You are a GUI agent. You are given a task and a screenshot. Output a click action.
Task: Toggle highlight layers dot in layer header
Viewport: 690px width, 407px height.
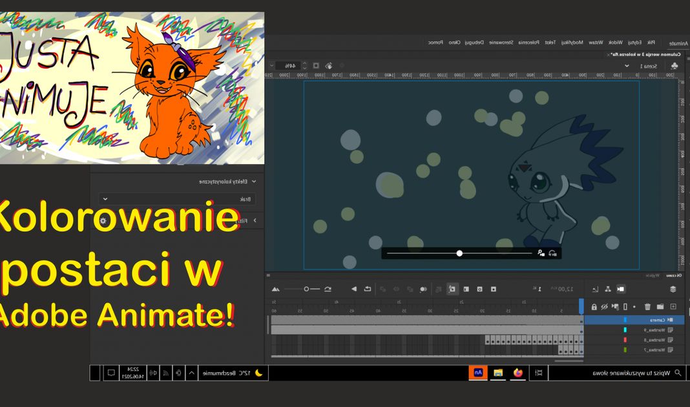[634, 307]
